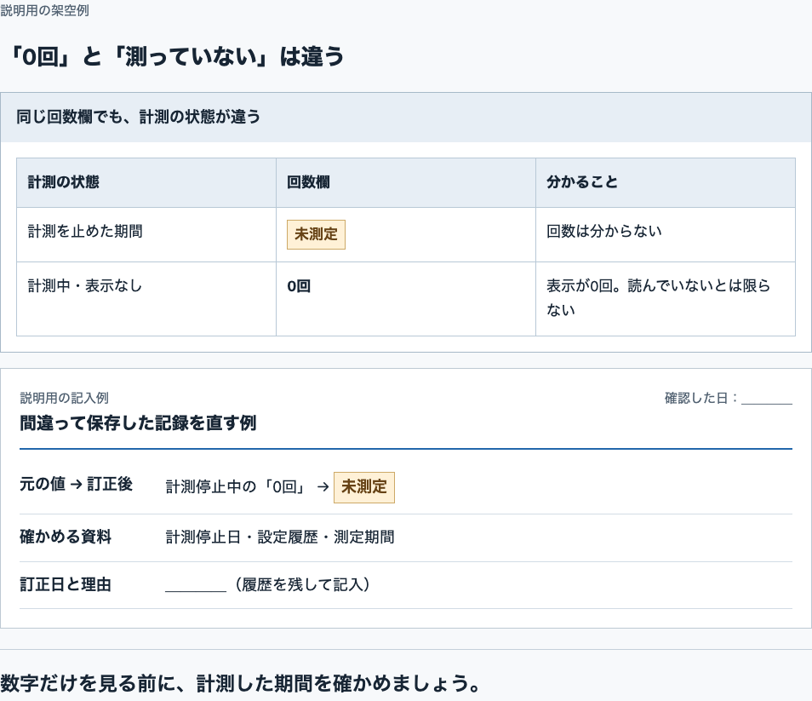Click the note '（履歴を残して記入）'
The image size is (812, 701).
(301, 584)
